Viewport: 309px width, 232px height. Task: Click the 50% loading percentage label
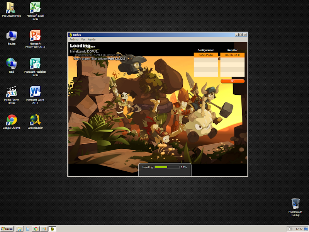[184, 167]
